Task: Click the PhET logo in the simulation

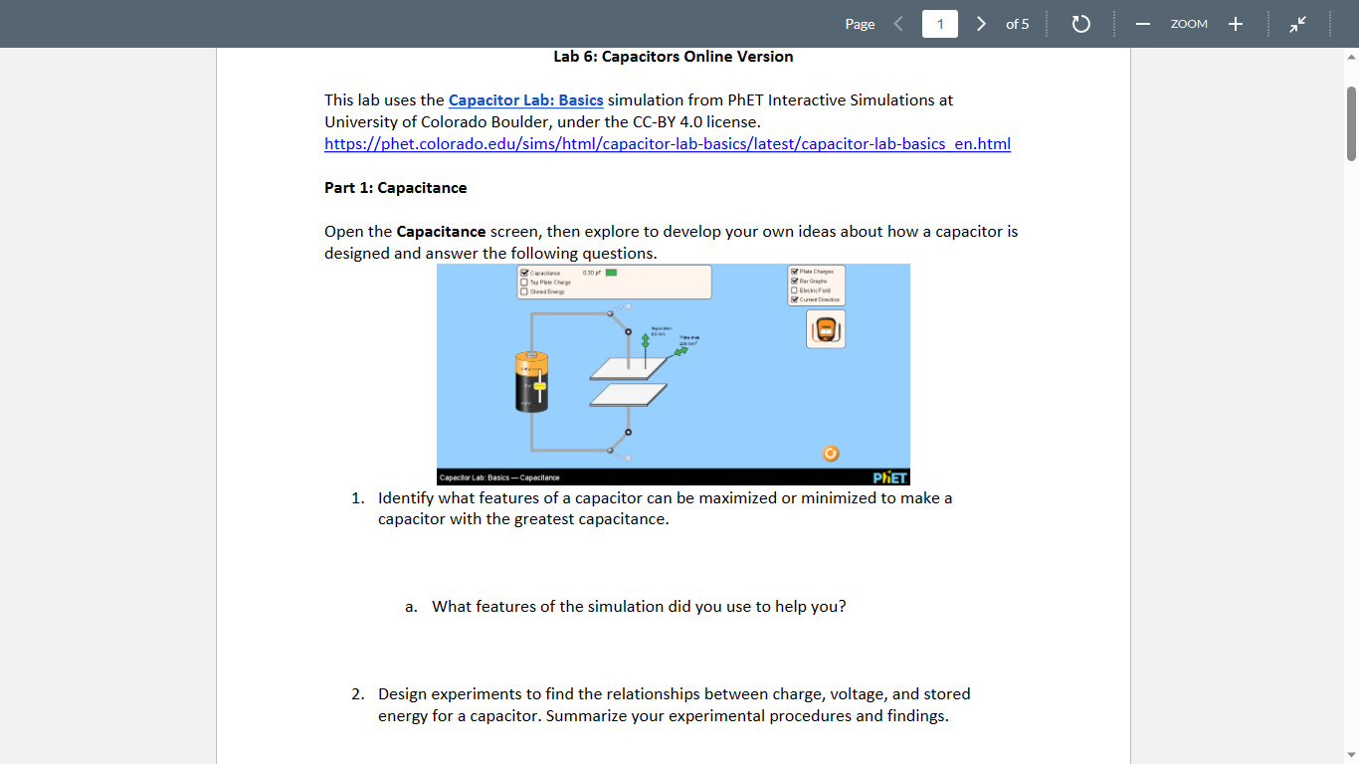Action: pyautogui.click(x=888, y=477)
